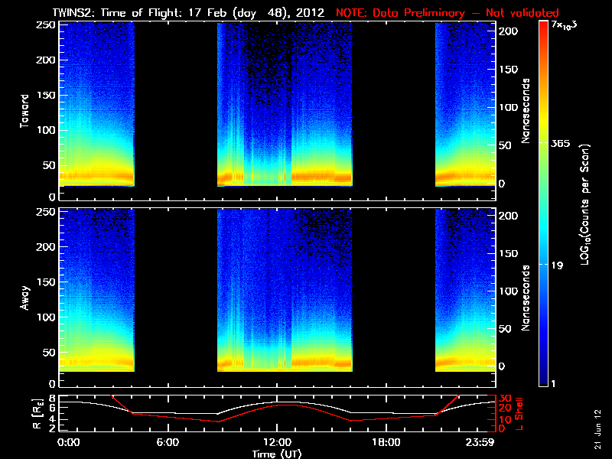This screenshot has width=612, height=459.
Task: Click the 'Away' vertical axis label
Action: [24, 298]
